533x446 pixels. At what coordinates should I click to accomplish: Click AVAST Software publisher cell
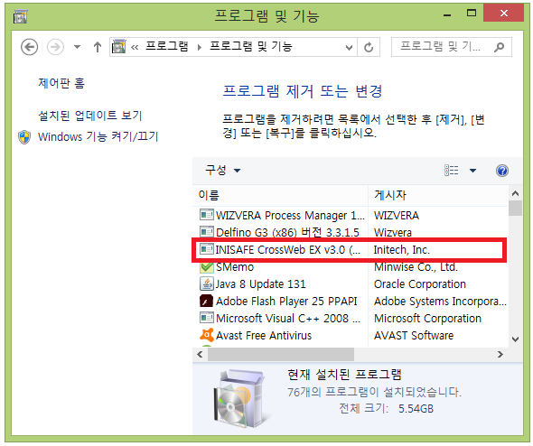[x=414, y=336]
